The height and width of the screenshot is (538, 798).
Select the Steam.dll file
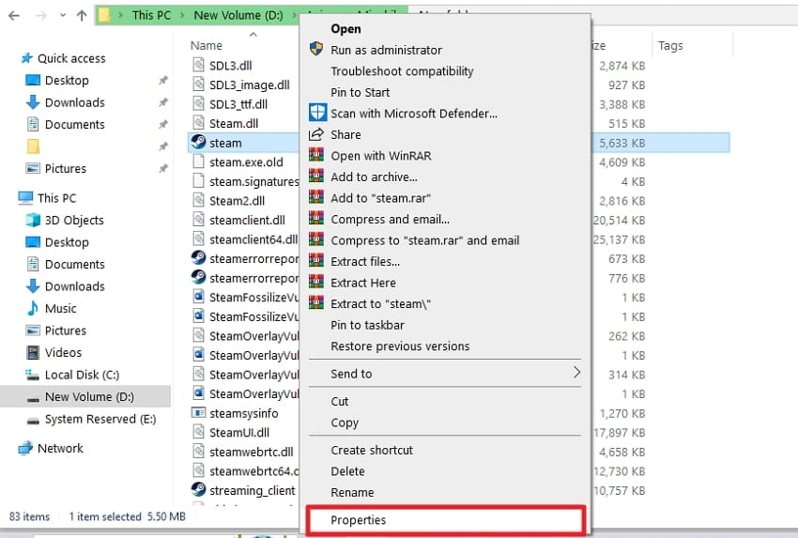coord(234,124)
